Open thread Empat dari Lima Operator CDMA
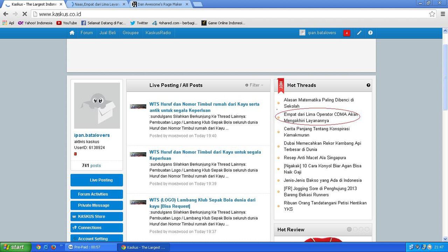Viewport: 448px width, 252px height. coord(321,117)
